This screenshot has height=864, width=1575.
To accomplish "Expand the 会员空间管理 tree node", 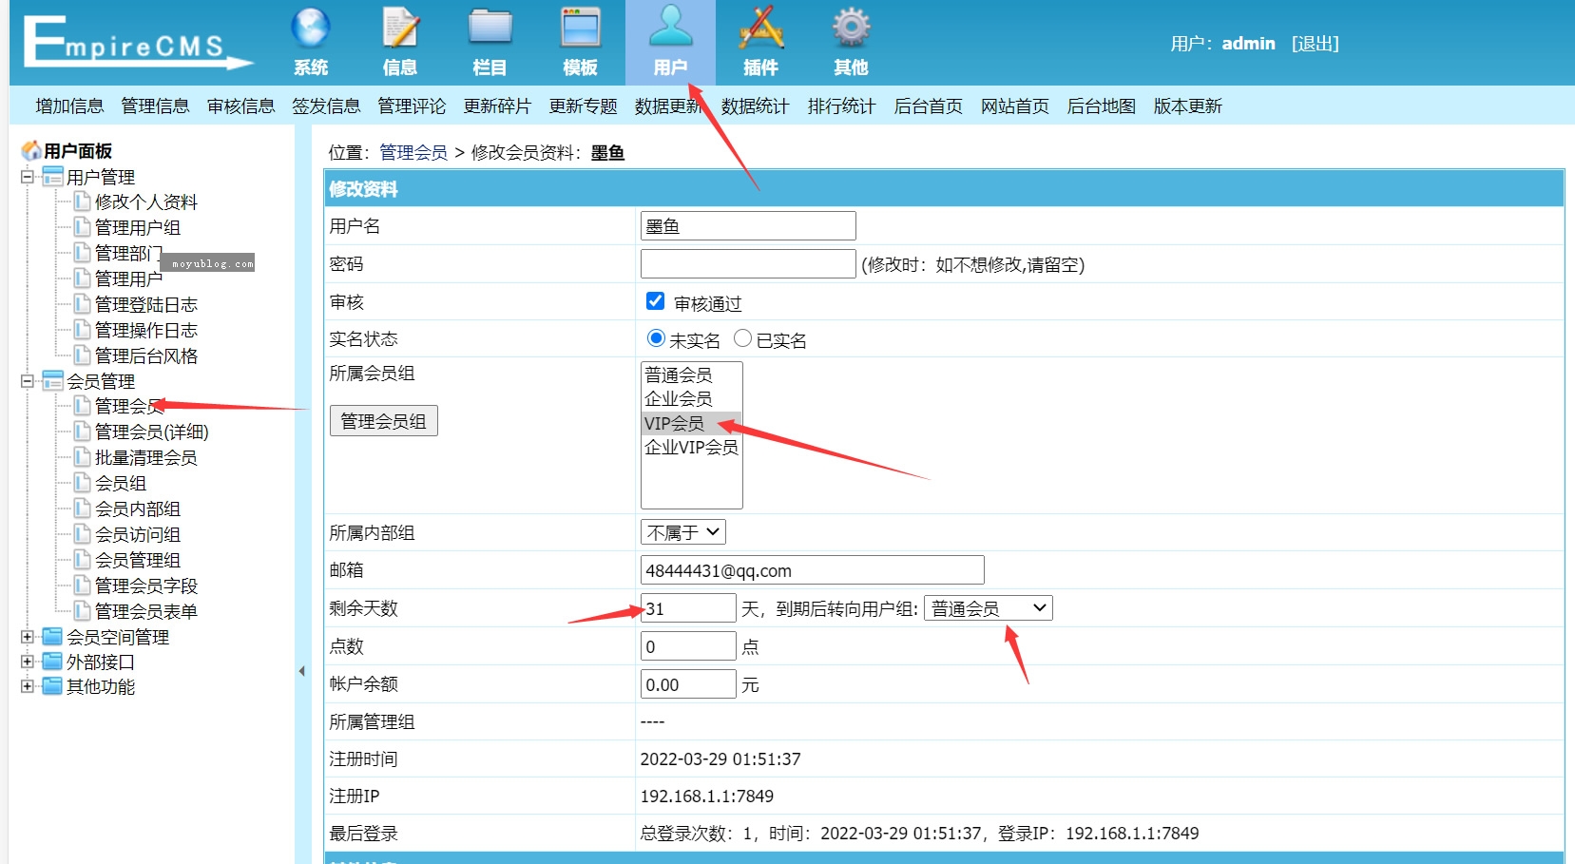I will click(x=28, y=637).
